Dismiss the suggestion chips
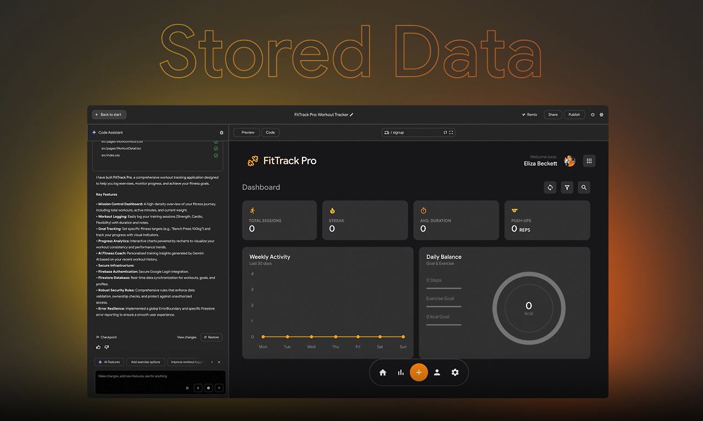The height and width of the screenshot is (421, 703). (x=219, y=362)
